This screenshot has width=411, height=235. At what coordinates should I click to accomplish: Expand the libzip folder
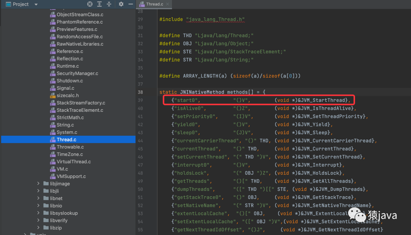click(38, 228)
